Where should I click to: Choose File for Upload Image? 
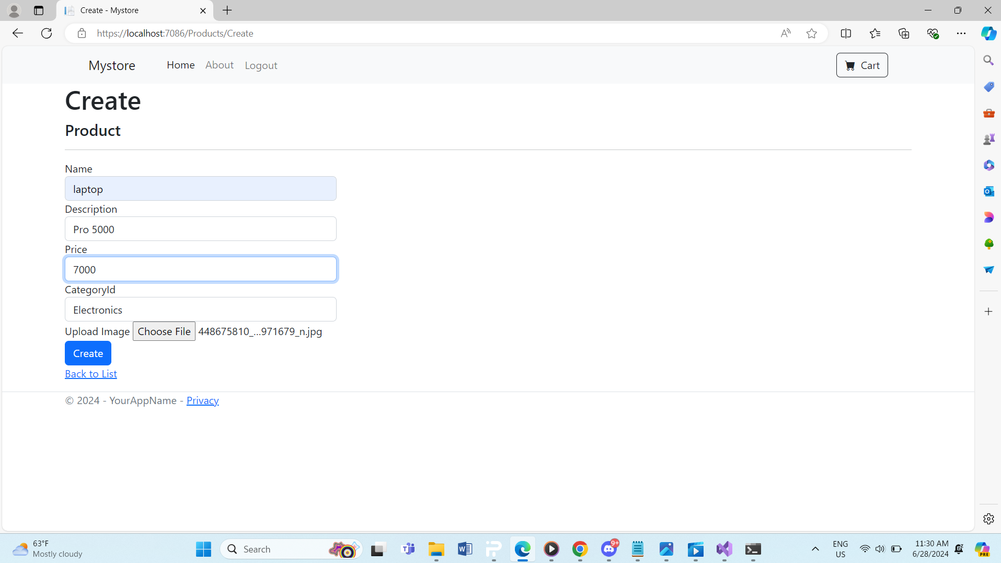coord(164,331)
